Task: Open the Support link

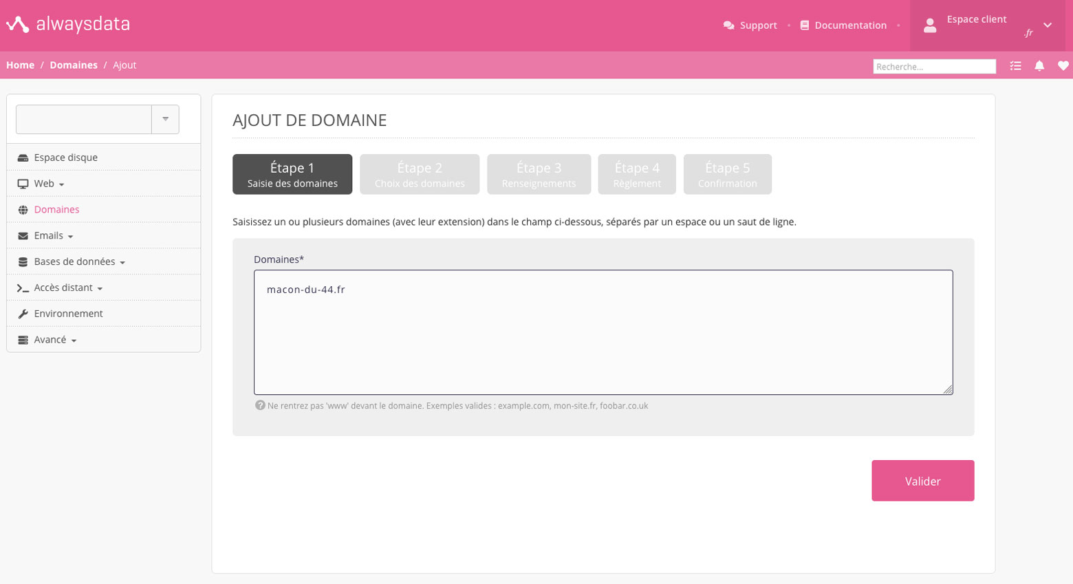Action: [x=758, y=25]
